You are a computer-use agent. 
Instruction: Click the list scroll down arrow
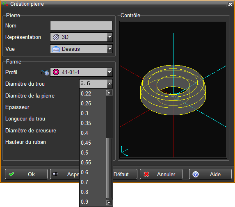[x=109, y=202]
